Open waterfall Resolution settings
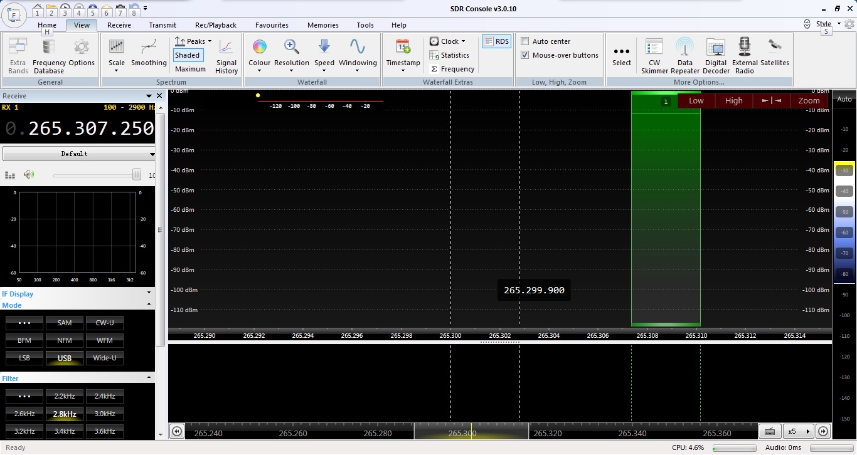Screen dimensions: 857x455 tap(292, 55)
